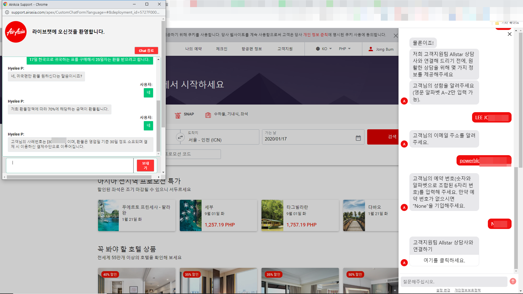Dismiss the cookie notice banner X
The height and width of the screenshot is (294, 523).
click(396, 36)
